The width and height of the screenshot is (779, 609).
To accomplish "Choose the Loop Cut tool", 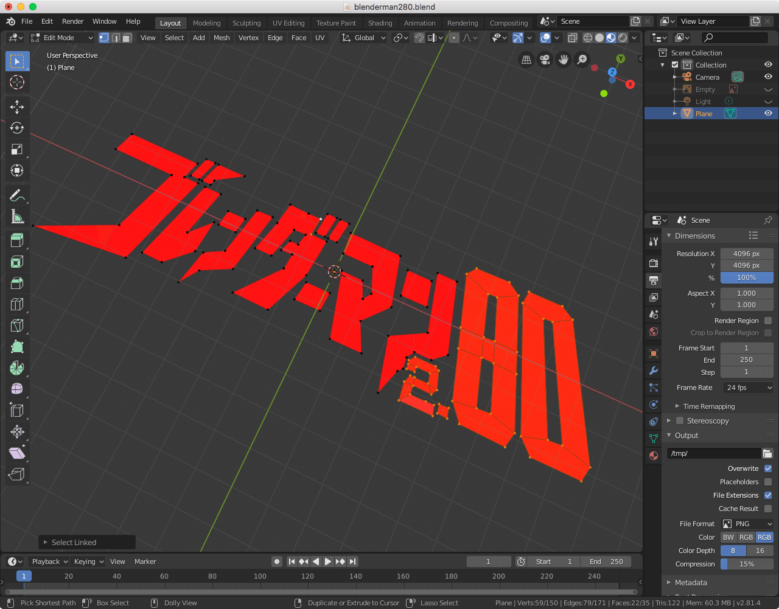I will pyautogui.click(x=17, y=304).
